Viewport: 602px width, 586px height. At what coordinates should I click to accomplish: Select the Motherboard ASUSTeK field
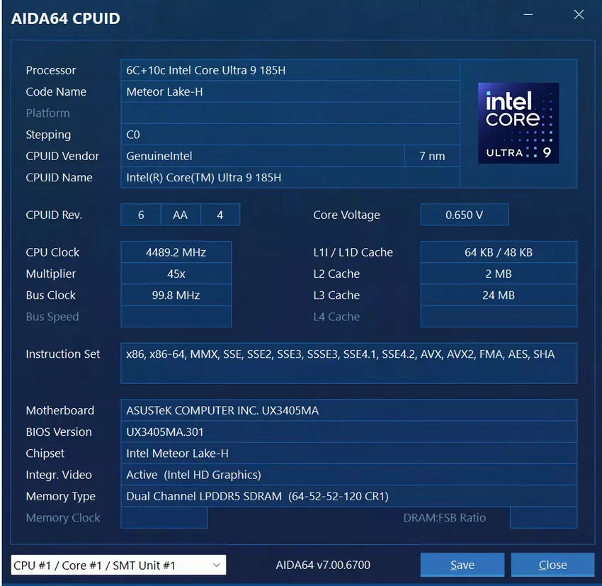tap(348, 410)
